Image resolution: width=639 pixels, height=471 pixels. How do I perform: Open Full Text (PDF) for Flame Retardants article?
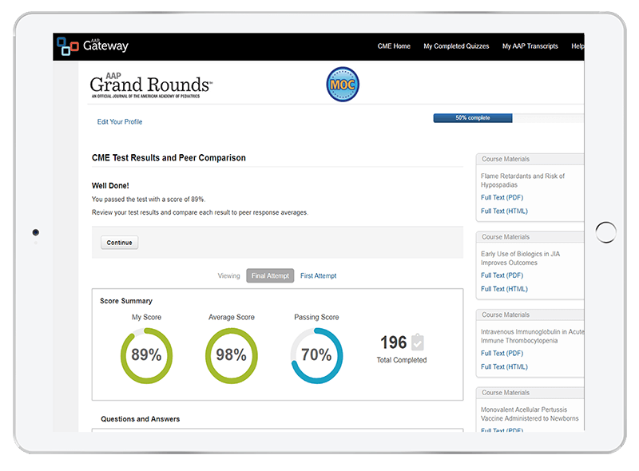504,197
